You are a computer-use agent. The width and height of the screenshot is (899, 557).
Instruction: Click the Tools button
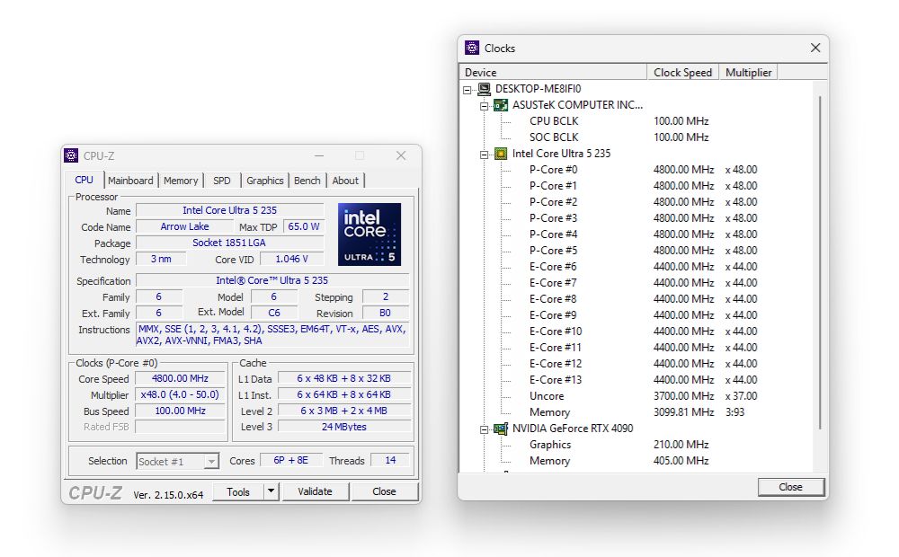point(238,491)
